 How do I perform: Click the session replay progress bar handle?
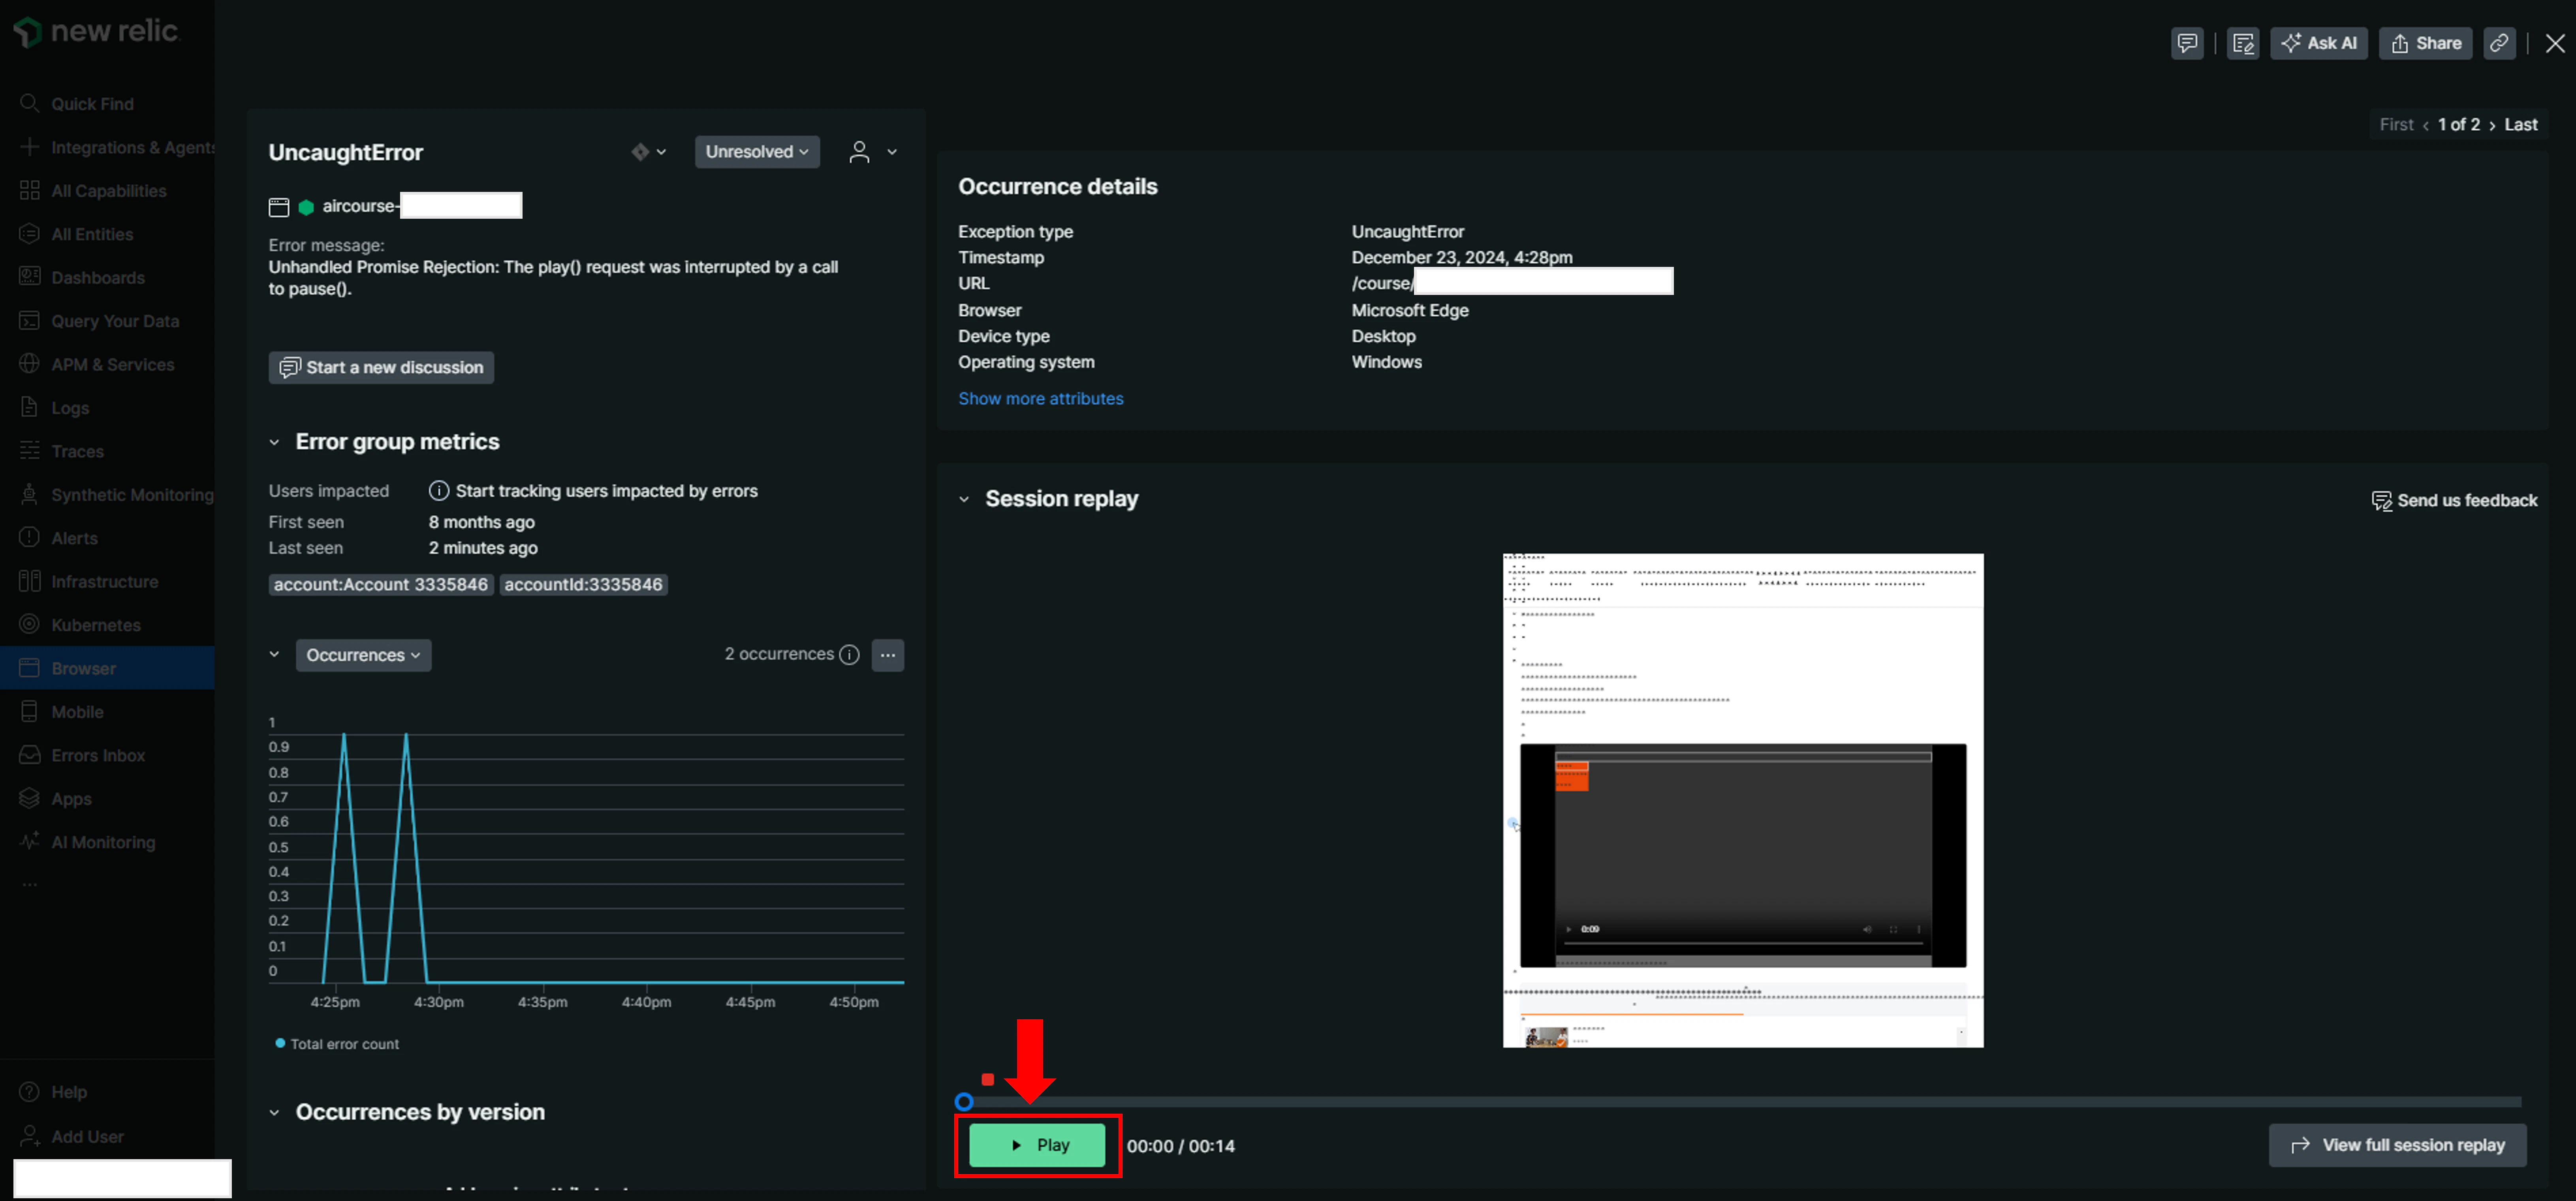click(964, 1101)
